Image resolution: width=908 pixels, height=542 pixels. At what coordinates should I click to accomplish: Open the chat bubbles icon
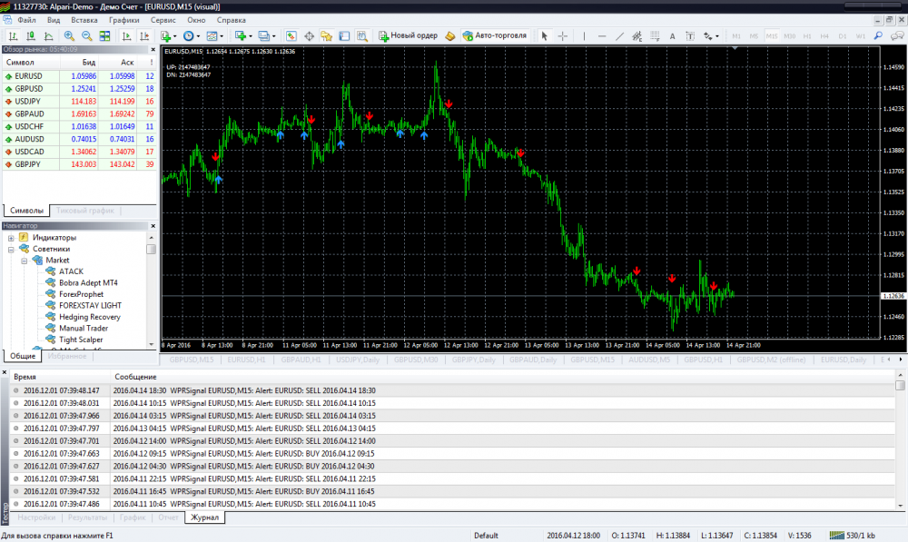pyautogui.click(x=897, y=36)
